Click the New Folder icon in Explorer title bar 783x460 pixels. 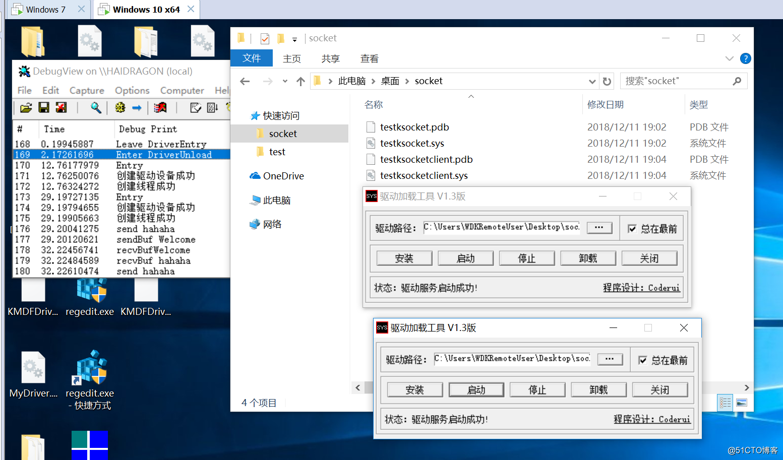point(281,38)
